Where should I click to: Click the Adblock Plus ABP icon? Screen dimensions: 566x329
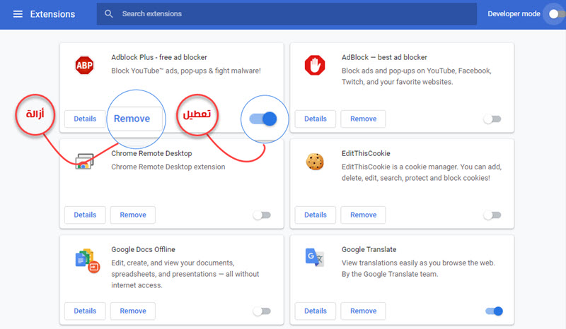[x=84, y=65]
